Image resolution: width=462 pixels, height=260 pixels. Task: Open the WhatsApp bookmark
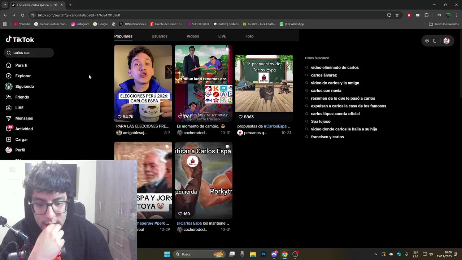292,24
